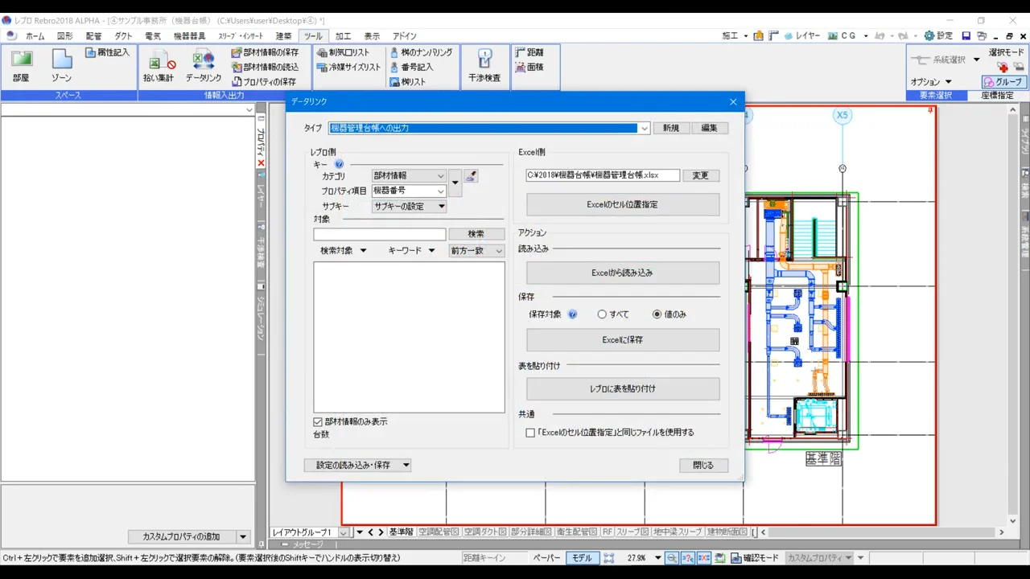Open the 設定 settings gear

pyautogui.click(x=938, y=36)
